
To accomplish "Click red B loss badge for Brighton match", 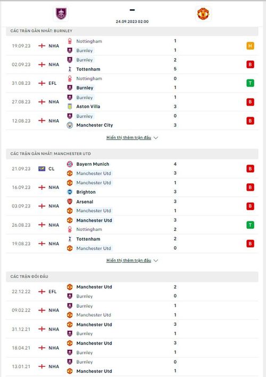I will point(250,187).
